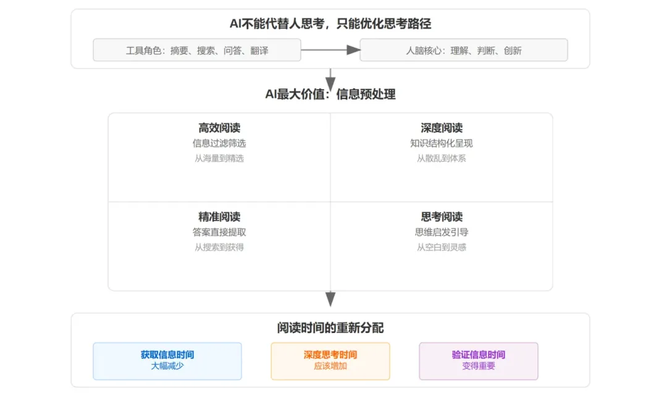Select the 精准阅读 heading
The width and height of the screenshot is (667, 401).
tap(219, 217)
